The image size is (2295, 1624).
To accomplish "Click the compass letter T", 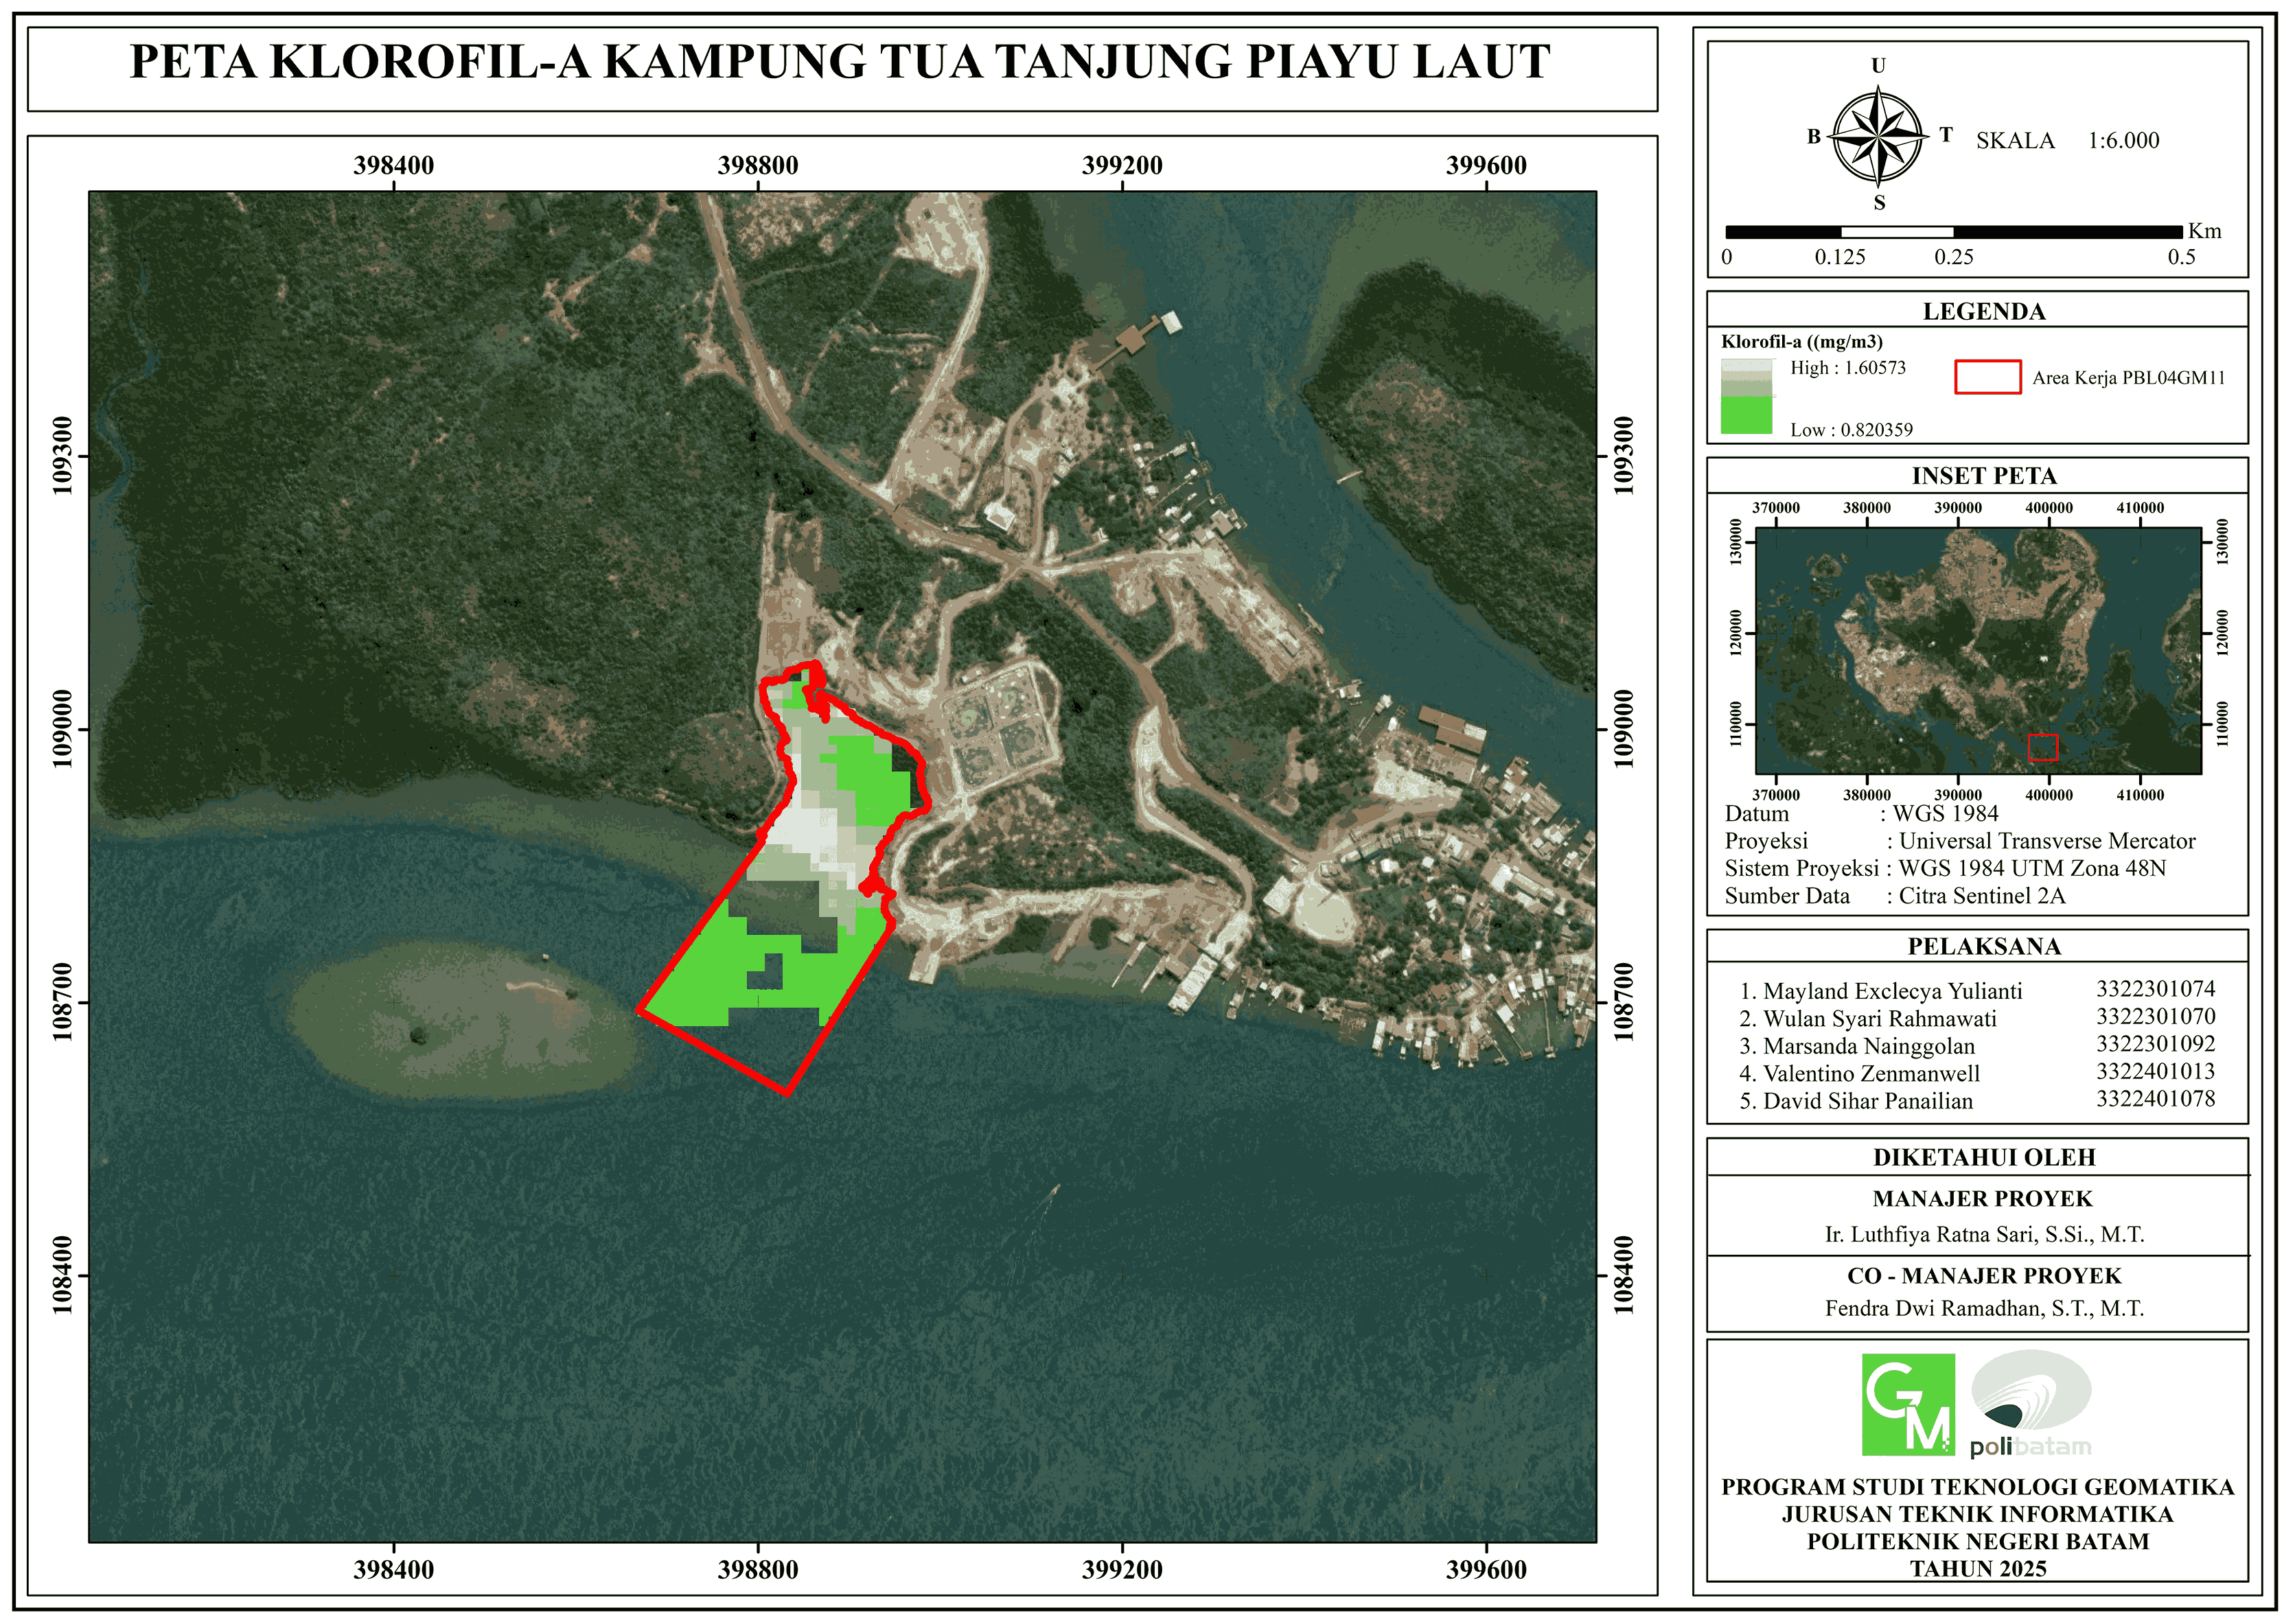I will (x=1946, y=135).
